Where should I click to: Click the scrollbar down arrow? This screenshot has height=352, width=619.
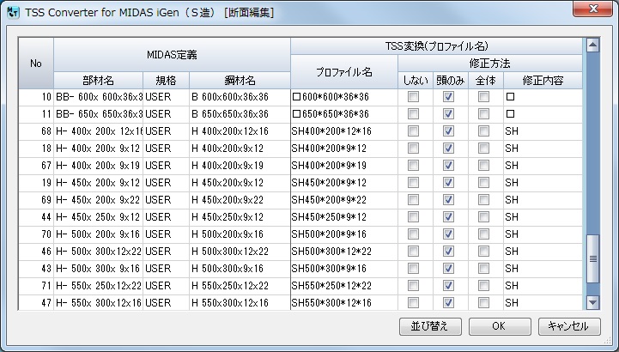pos(592,303)
